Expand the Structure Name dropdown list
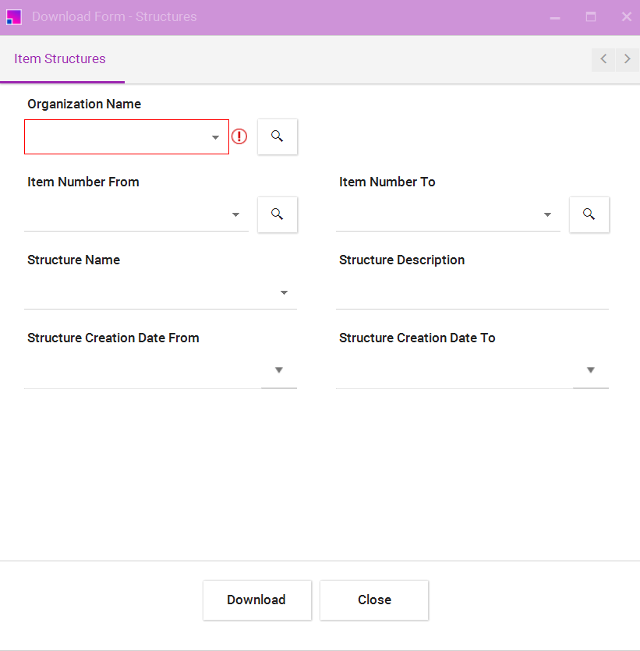The width and height of the screenshot is (640, 651). [x=284, y=293]
